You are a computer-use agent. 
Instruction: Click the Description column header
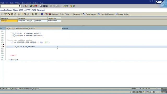(54, 19)
